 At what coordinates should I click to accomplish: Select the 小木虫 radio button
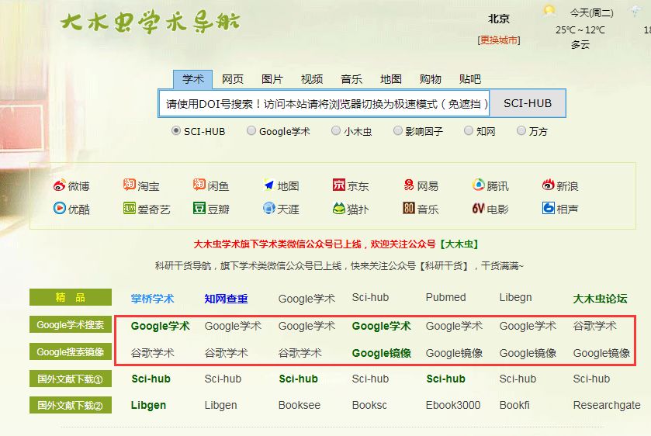[336, 131]
